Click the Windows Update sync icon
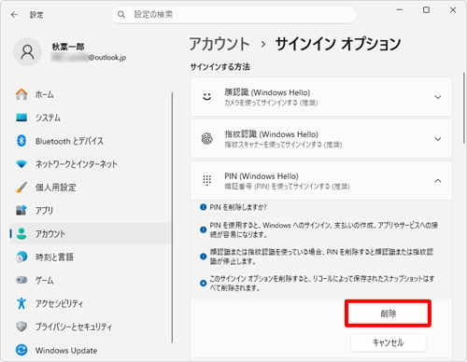 (x=21, y=350)
